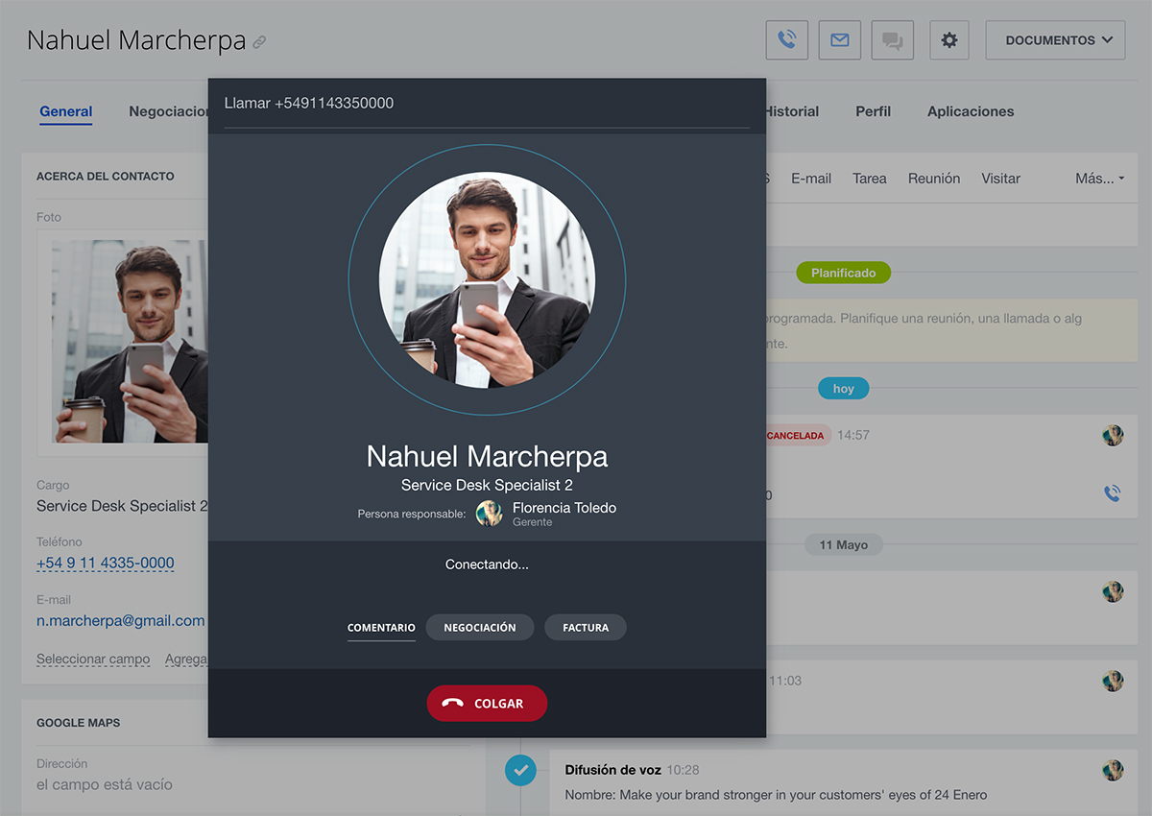Open the Más... dropdown menu
This screenshot has width=1152, height=816.
[x=1099, y=179]
